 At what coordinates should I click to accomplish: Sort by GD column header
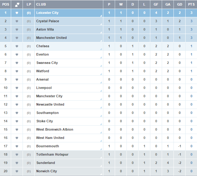180,4
